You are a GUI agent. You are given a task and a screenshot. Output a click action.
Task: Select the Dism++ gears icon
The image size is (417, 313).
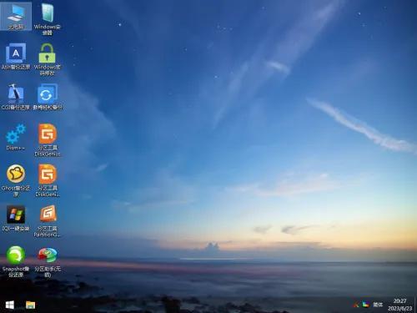[16, 137]
